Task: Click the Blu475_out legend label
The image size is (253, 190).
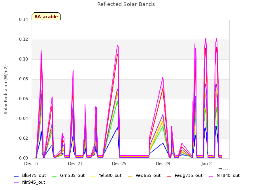Action: coord(34,175)
